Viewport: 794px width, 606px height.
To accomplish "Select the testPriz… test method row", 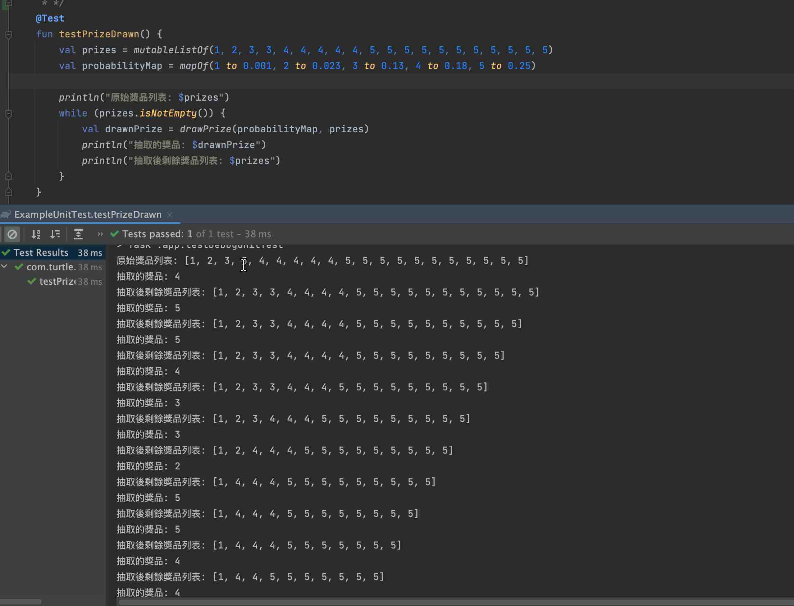I will click(53, 281).
